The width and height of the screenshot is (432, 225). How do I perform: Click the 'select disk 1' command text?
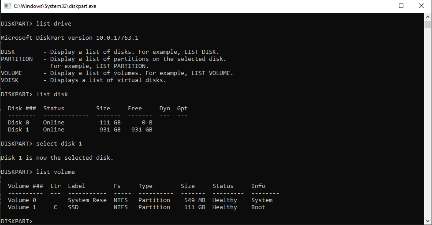tap(59, 144)
